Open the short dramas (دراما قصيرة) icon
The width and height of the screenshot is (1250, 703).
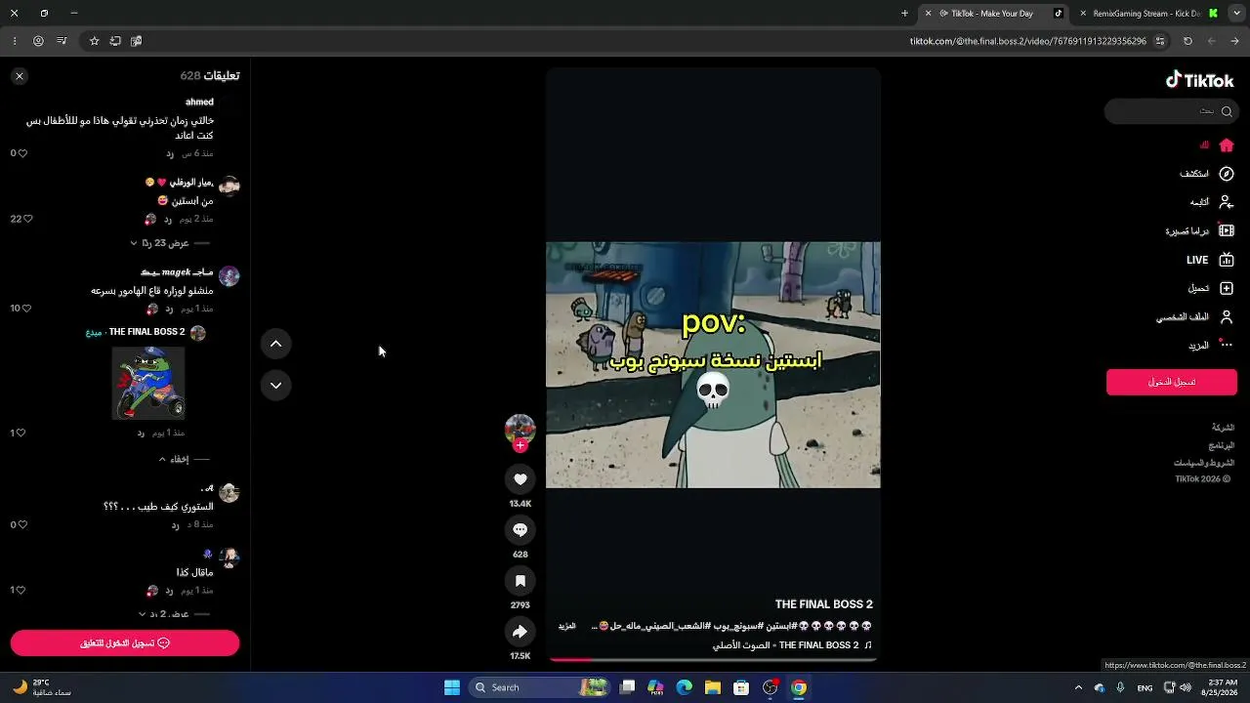pos(1227,231)
